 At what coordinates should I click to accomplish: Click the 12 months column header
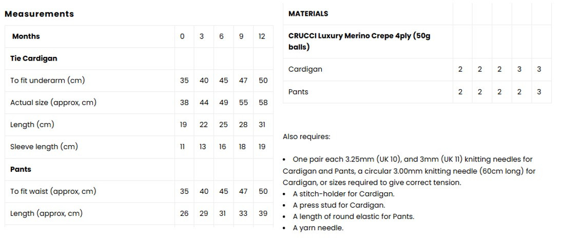[x=262, y=36]
